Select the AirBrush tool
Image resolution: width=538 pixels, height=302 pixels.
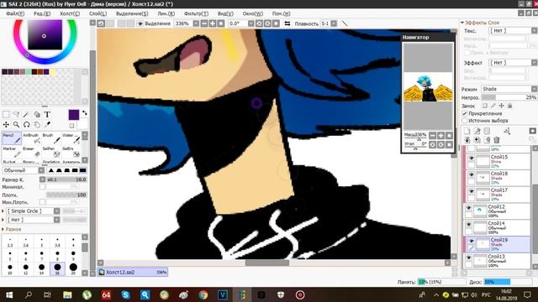click(32, 138)
